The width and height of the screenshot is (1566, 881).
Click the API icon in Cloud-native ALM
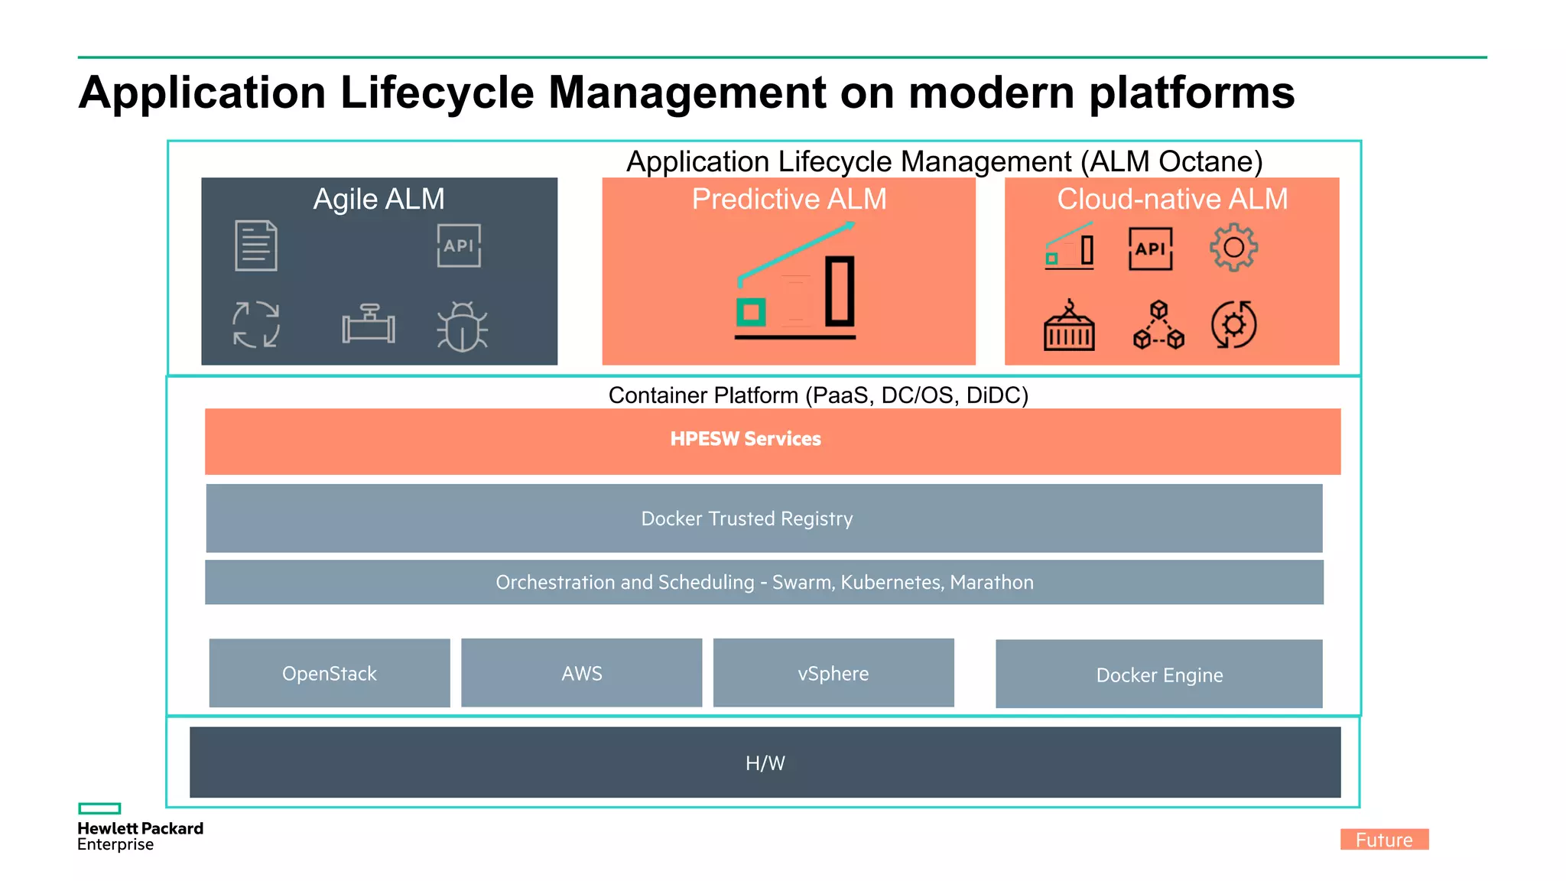point(1150,249)
